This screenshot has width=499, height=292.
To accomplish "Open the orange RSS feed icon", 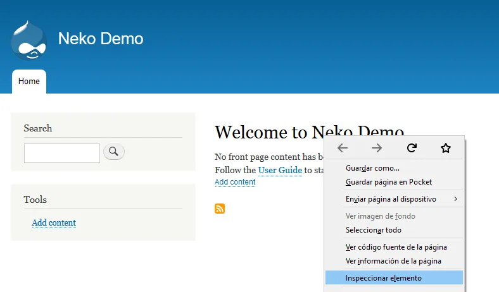I will point(220,209).
